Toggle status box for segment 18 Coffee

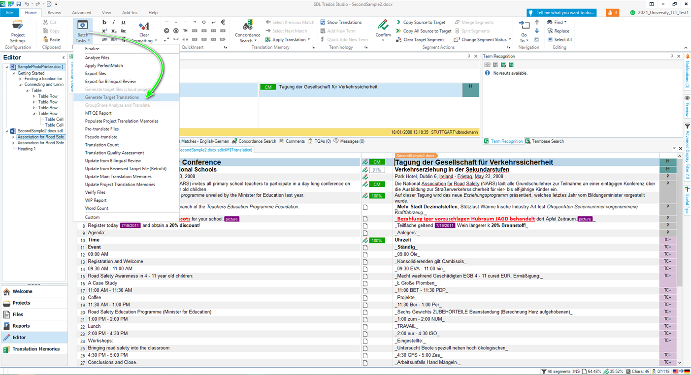point(365,298)
